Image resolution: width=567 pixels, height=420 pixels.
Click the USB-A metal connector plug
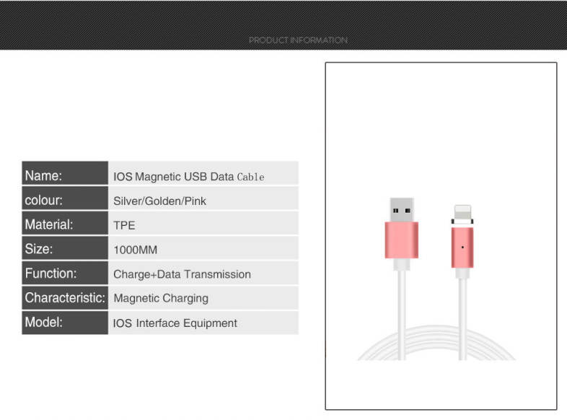pos(401,209)
